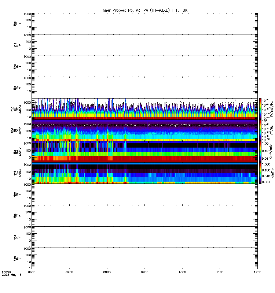The height and width of the screenshot is (293, 275).
Task: Click the '(V/m)²/Hz' color bar unit label
Action: (272, 109)
